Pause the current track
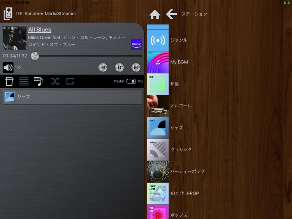 119,68
